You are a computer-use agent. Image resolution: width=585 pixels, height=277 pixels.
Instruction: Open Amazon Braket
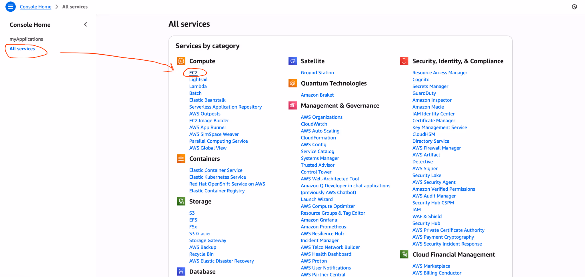tap(317, 95)
